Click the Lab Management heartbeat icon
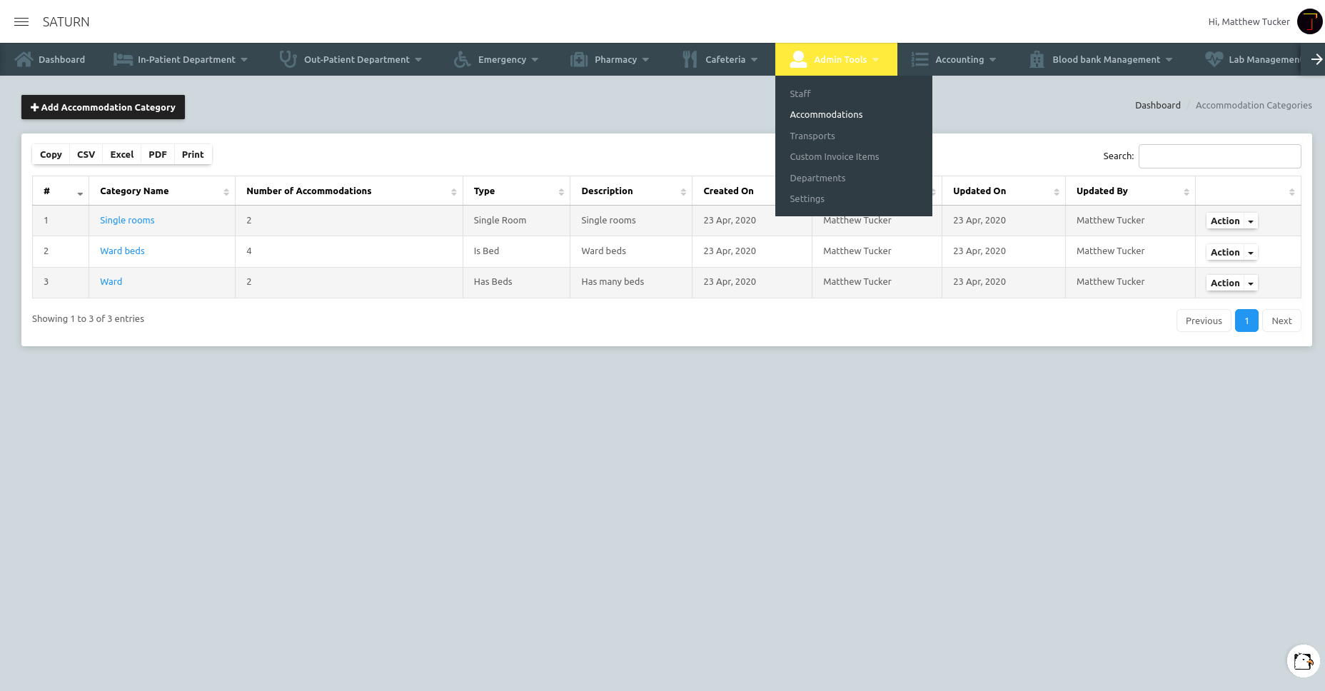The image size is (1325, 691). pos(1214,59)
